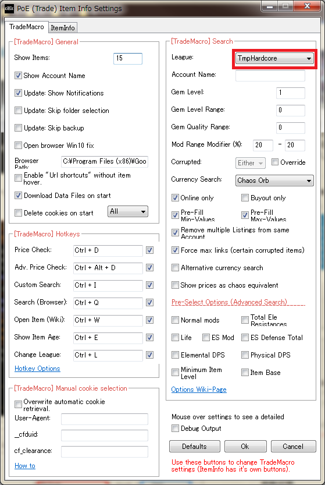Check Delete cookies on start

point(18,213)
